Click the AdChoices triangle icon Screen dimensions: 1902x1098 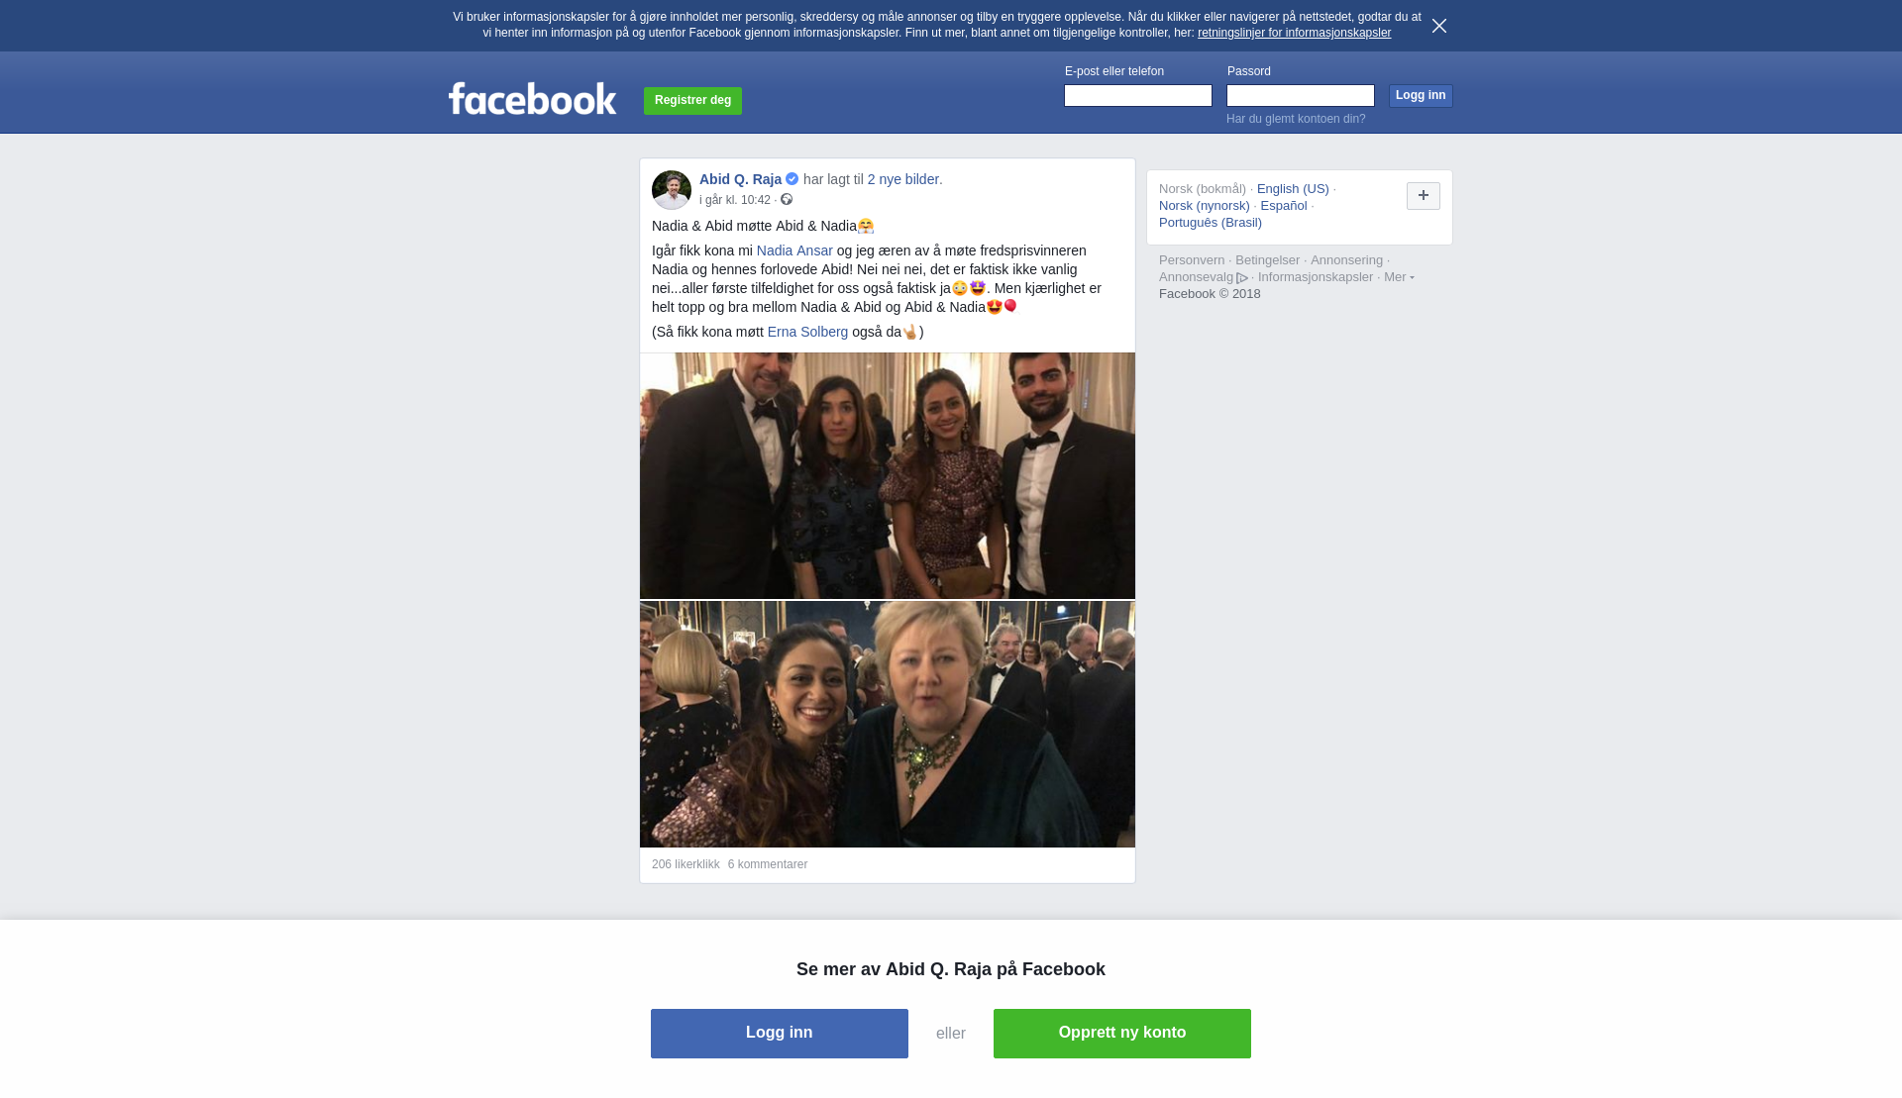click(x=1242, y=278)
